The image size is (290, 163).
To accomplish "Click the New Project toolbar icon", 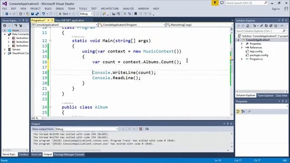I will [20, 14].
